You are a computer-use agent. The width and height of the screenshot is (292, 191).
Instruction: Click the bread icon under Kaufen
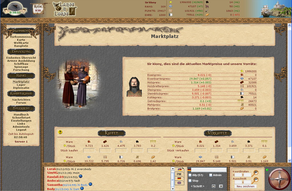tap(153, 157)
